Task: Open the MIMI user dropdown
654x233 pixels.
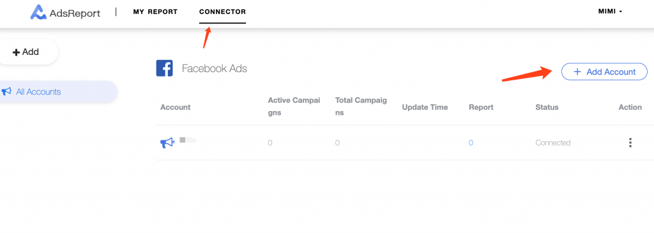Action: click(x=610, y=11)
